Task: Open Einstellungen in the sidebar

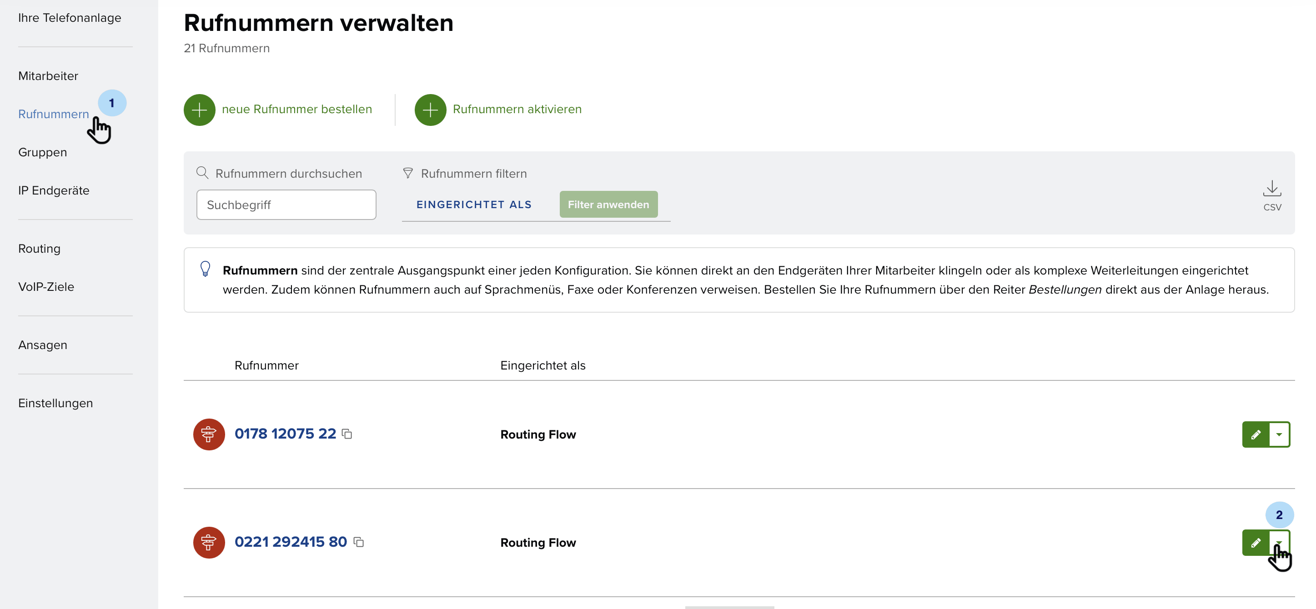Action: tap(55, 403)
